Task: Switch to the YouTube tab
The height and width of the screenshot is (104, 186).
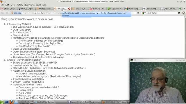Action: (98, 9)
